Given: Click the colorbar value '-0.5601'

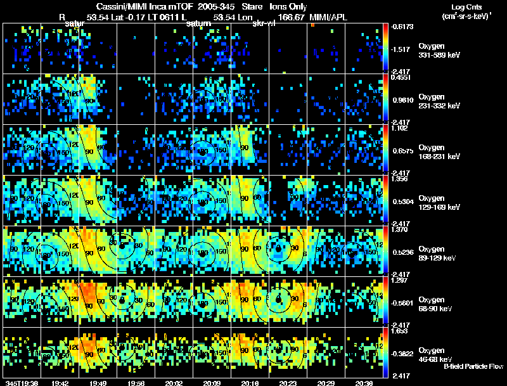Looking at the screenshot, I should 402,303.
